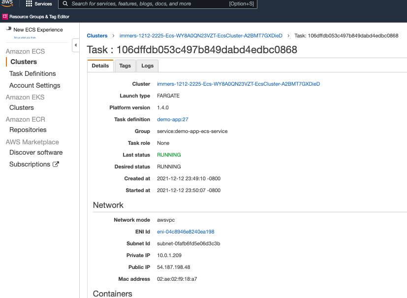Select Clusters under Amazon ECS
This screenshot has height=298, width=407.
point(24,62)
